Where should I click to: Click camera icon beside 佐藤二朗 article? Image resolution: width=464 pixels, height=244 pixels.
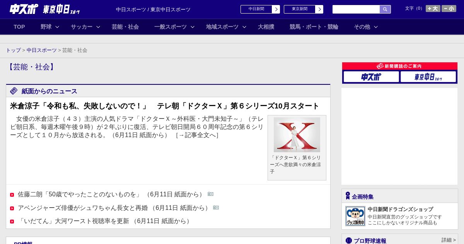pyautogui.click(x=211, y=194)
